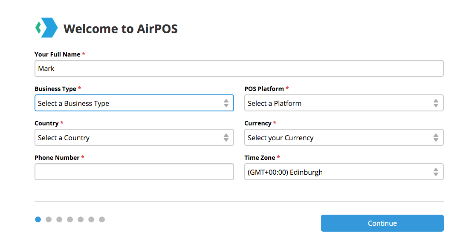
Task: Click the Time Zone arrows icon
Action: (x=436, y=172)
